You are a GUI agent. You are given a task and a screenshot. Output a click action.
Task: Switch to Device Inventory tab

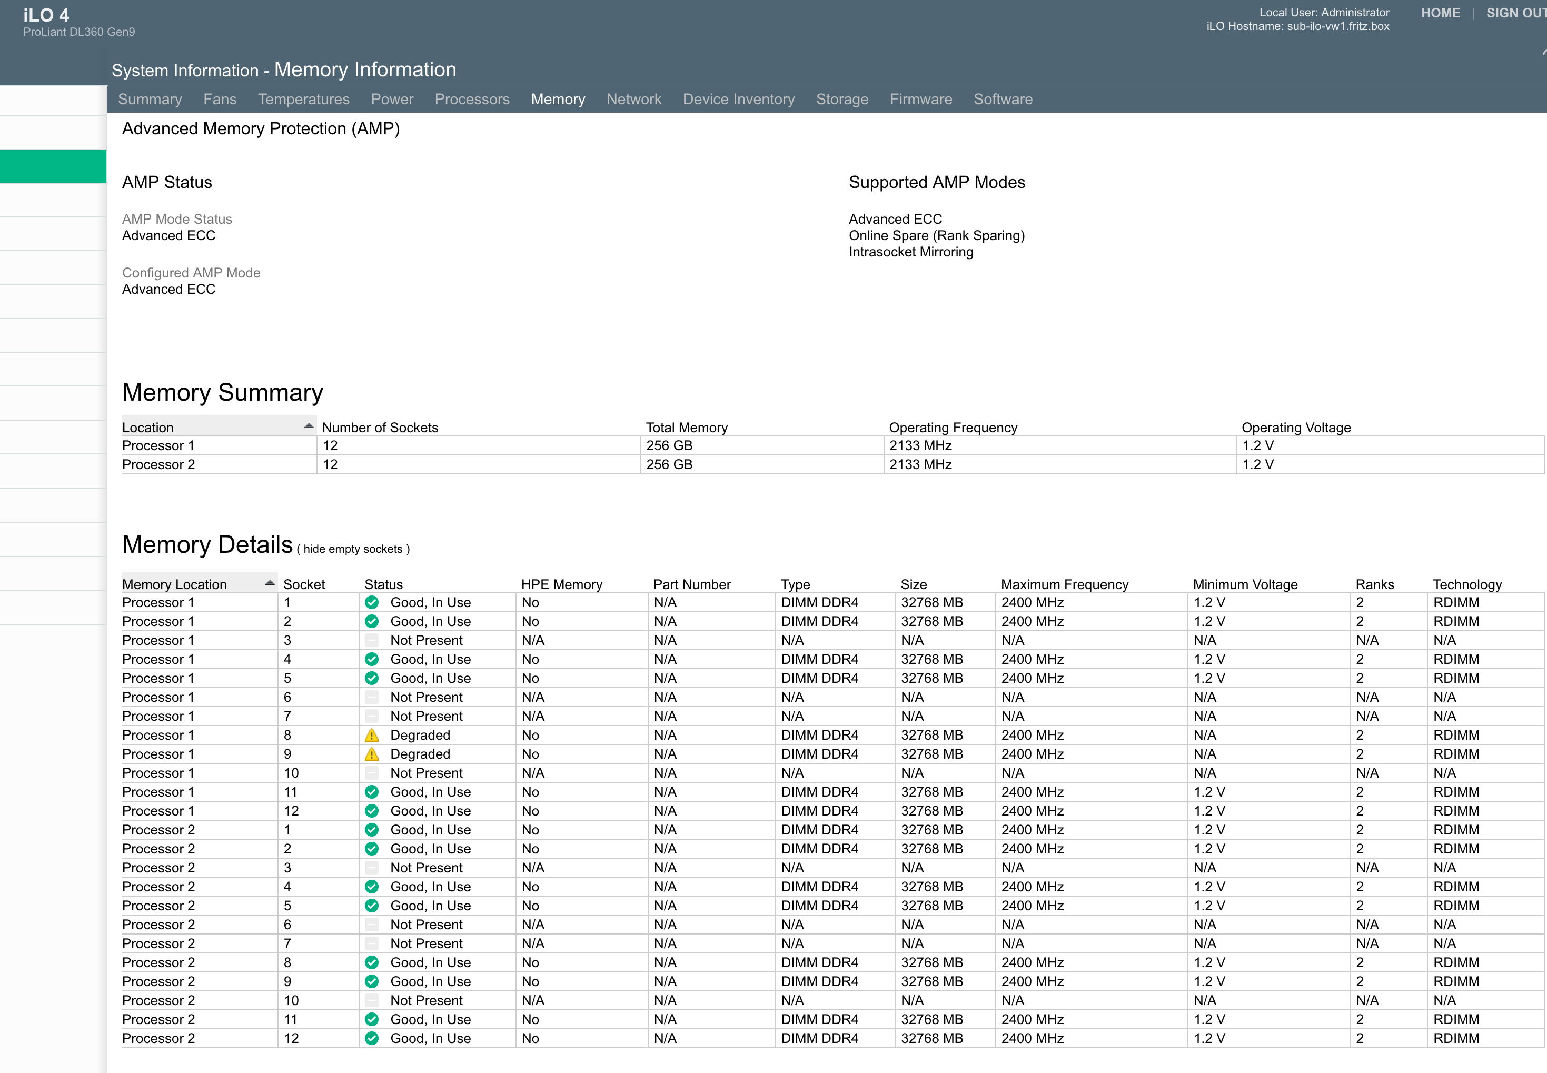tap(739, 100)
